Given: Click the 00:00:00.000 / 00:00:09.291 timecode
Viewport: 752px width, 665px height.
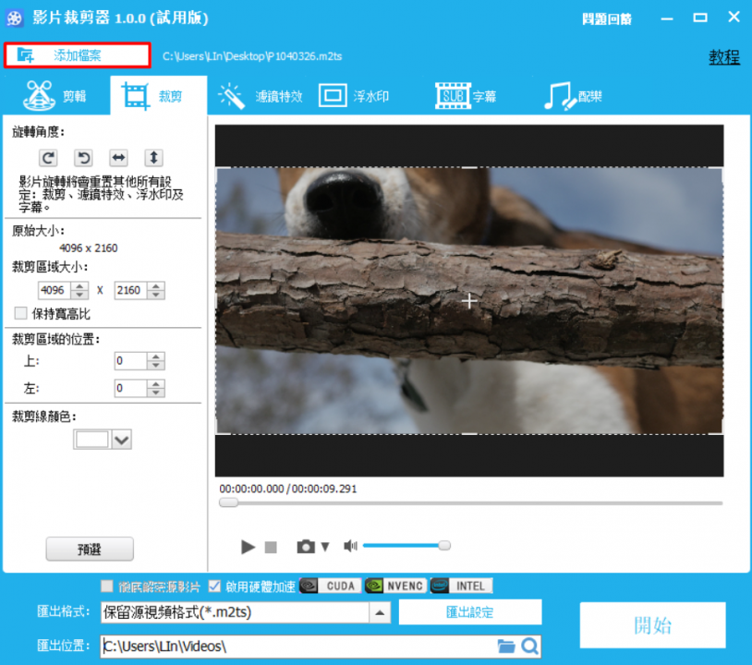Looking at the screenshot, I should tap(288, 489).
